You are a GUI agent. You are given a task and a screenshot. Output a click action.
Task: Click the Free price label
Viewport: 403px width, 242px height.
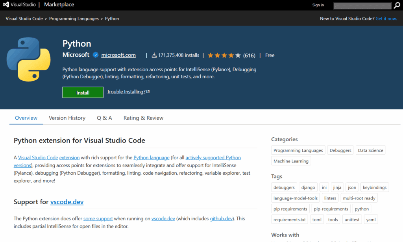(x=270, y=55)
